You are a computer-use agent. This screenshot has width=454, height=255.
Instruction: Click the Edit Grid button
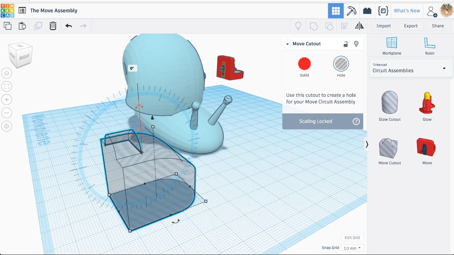pos(352,238)
